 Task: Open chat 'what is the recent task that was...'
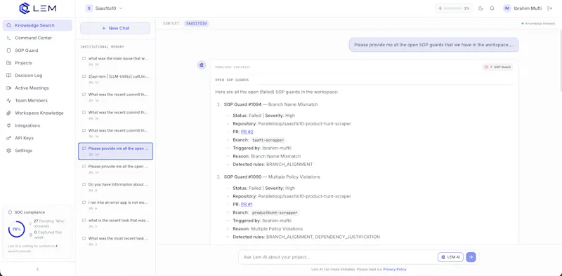(115, 223)
